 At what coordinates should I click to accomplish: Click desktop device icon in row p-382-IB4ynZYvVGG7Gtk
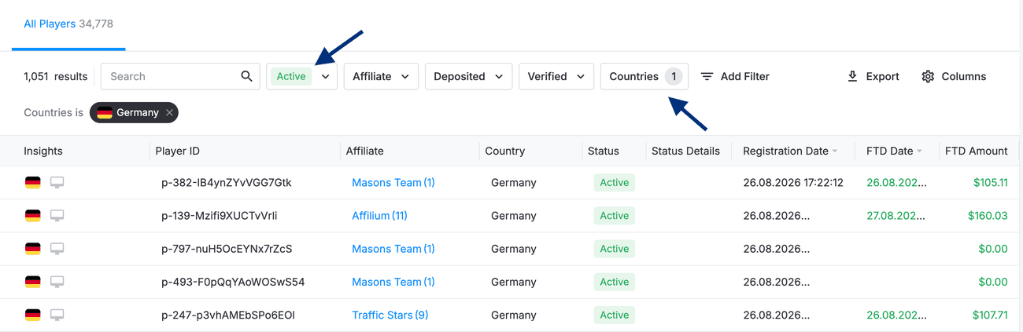57,182
